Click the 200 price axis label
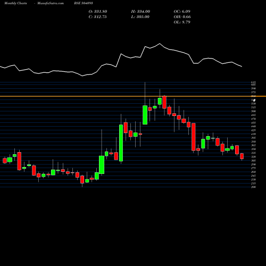The width and height of the screenshot is (266, 266). 253,187
